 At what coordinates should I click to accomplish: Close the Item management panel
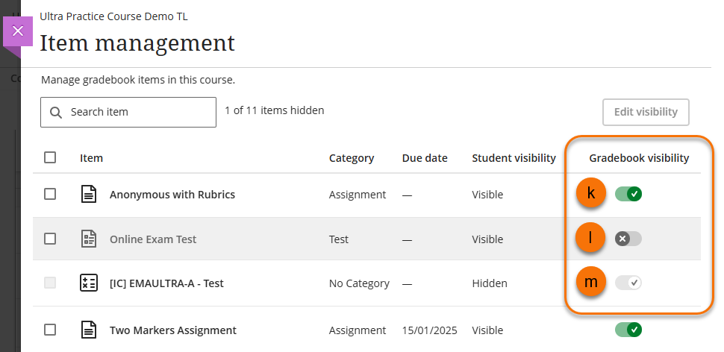pyautogui.click(x=19, y=31)
